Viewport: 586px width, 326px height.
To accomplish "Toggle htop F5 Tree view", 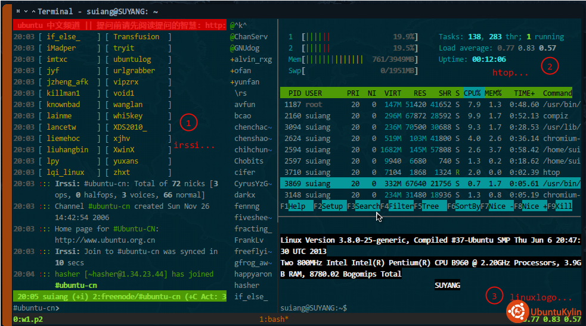I will tap(430, 206).
